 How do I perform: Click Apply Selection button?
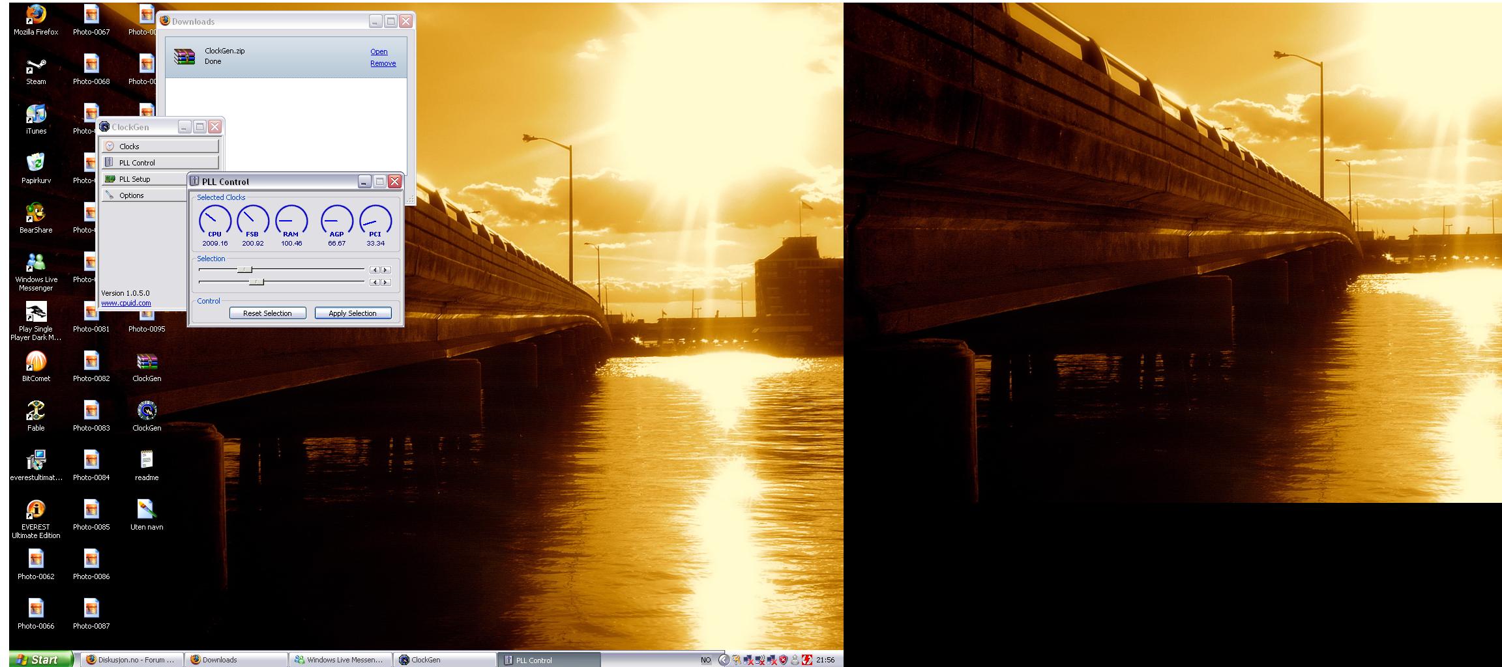353,313
